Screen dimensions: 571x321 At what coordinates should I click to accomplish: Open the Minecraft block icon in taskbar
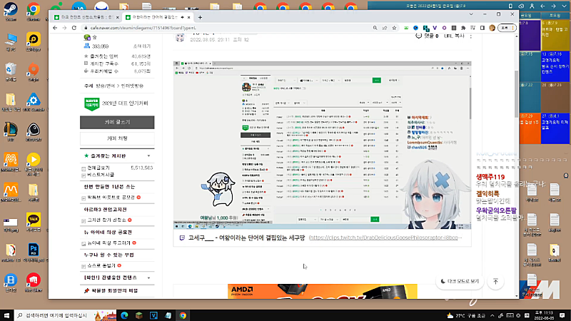coord(138,315)
